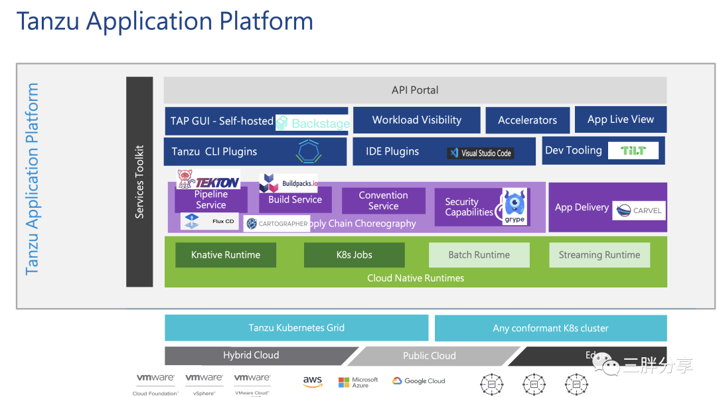Select the Build Service box
The image size is (717, 397).
click(295, 199)
